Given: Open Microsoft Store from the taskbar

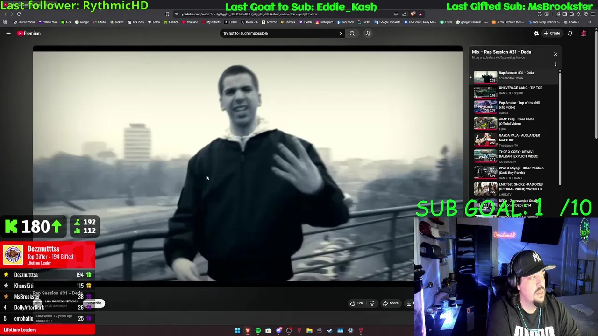Looking at the screenshot, I should pyautogui.click(x=268, y=330).
